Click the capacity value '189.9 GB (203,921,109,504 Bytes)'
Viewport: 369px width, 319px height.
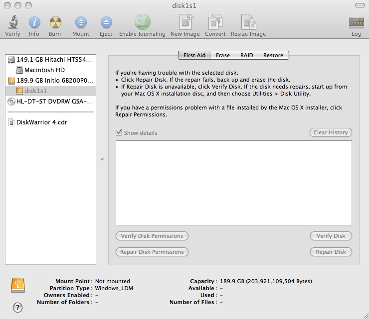[266, 281]
